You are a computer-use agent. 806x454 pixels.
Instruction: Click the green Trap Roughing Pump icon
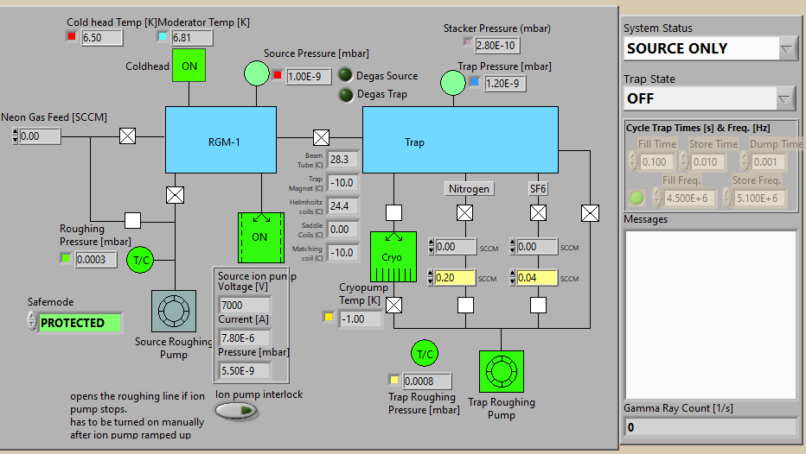click(x=502, y=371)
